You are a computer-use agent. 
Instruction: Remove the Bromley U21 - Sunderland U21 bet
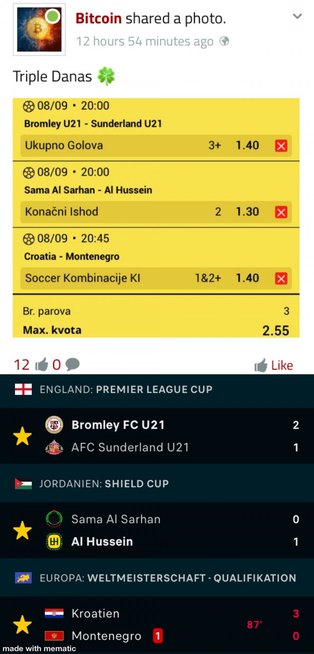[x=281, y=146]
